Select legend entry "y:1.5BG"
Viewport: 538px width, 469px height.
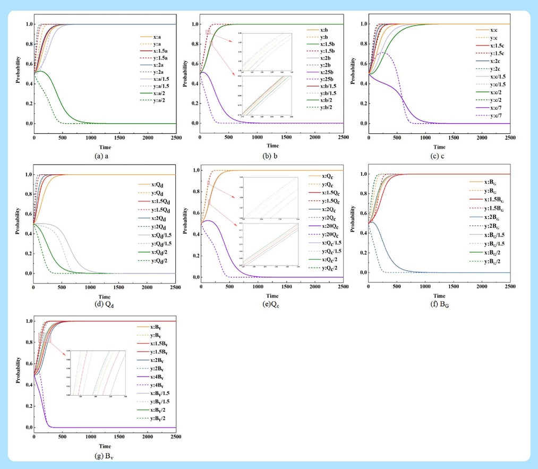[486, 209]
